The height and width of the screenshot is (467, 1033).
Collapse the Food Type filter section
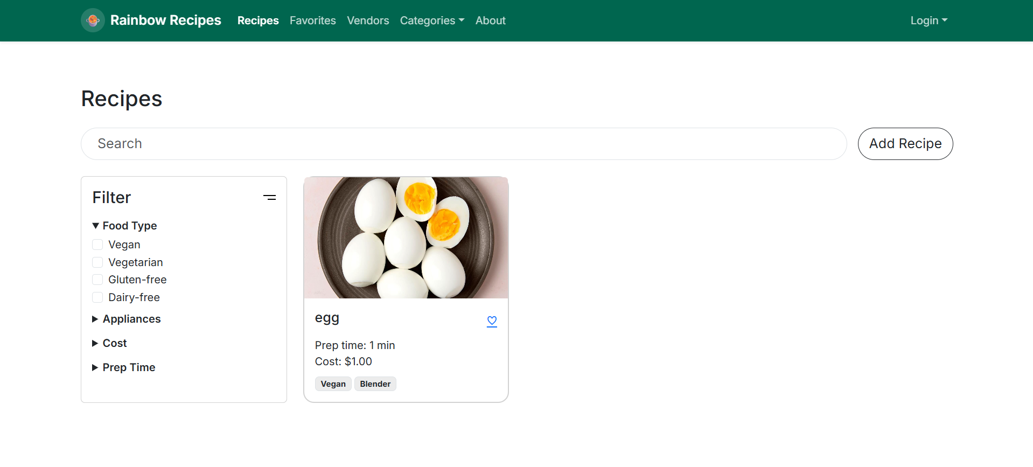pyautogui.click(x=124, y=226)
